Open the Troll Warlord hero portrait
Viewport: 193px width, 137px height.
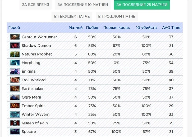(x=15, y=80)
